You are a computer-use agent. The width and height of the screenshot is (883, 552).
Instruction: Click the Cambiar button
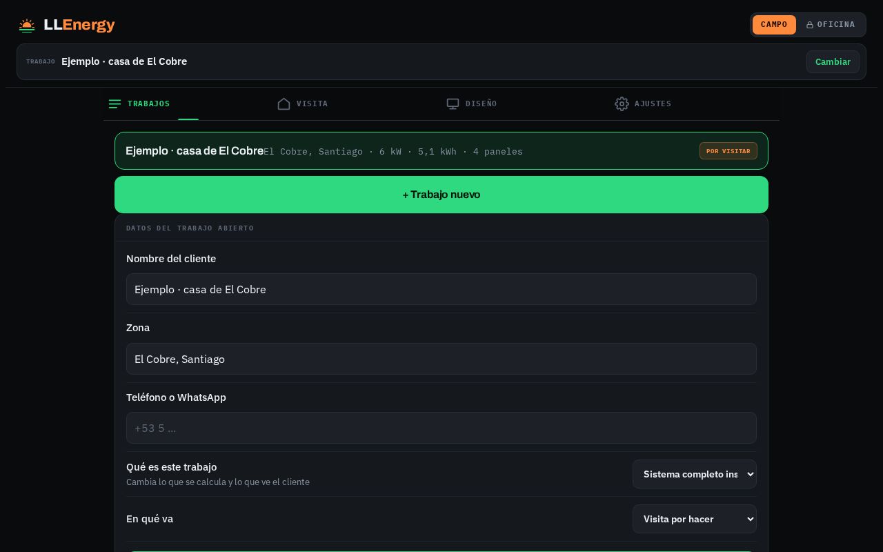(833, 61)
